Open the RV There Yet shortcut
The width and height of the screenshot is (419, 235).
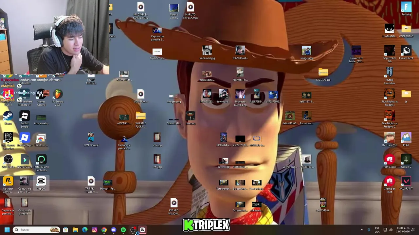tap(390, 140)
